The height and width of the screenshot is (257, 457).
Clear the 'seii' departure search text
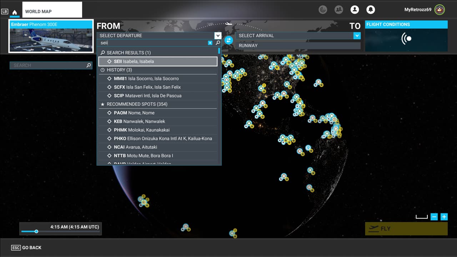click(x=210, y=43)
